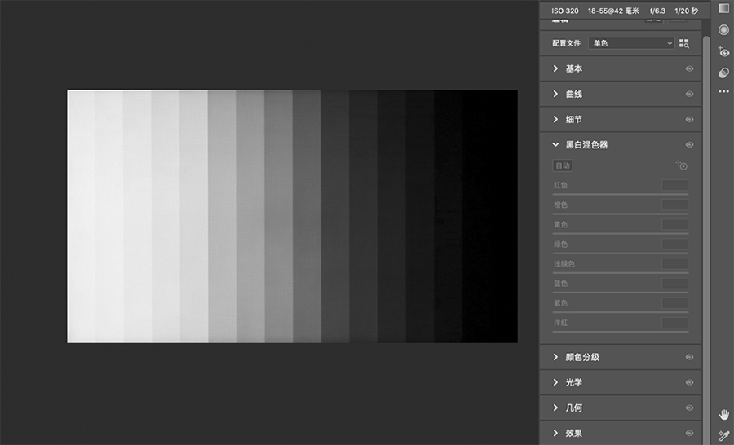Click the 红色 slider track

pos(620,195)
